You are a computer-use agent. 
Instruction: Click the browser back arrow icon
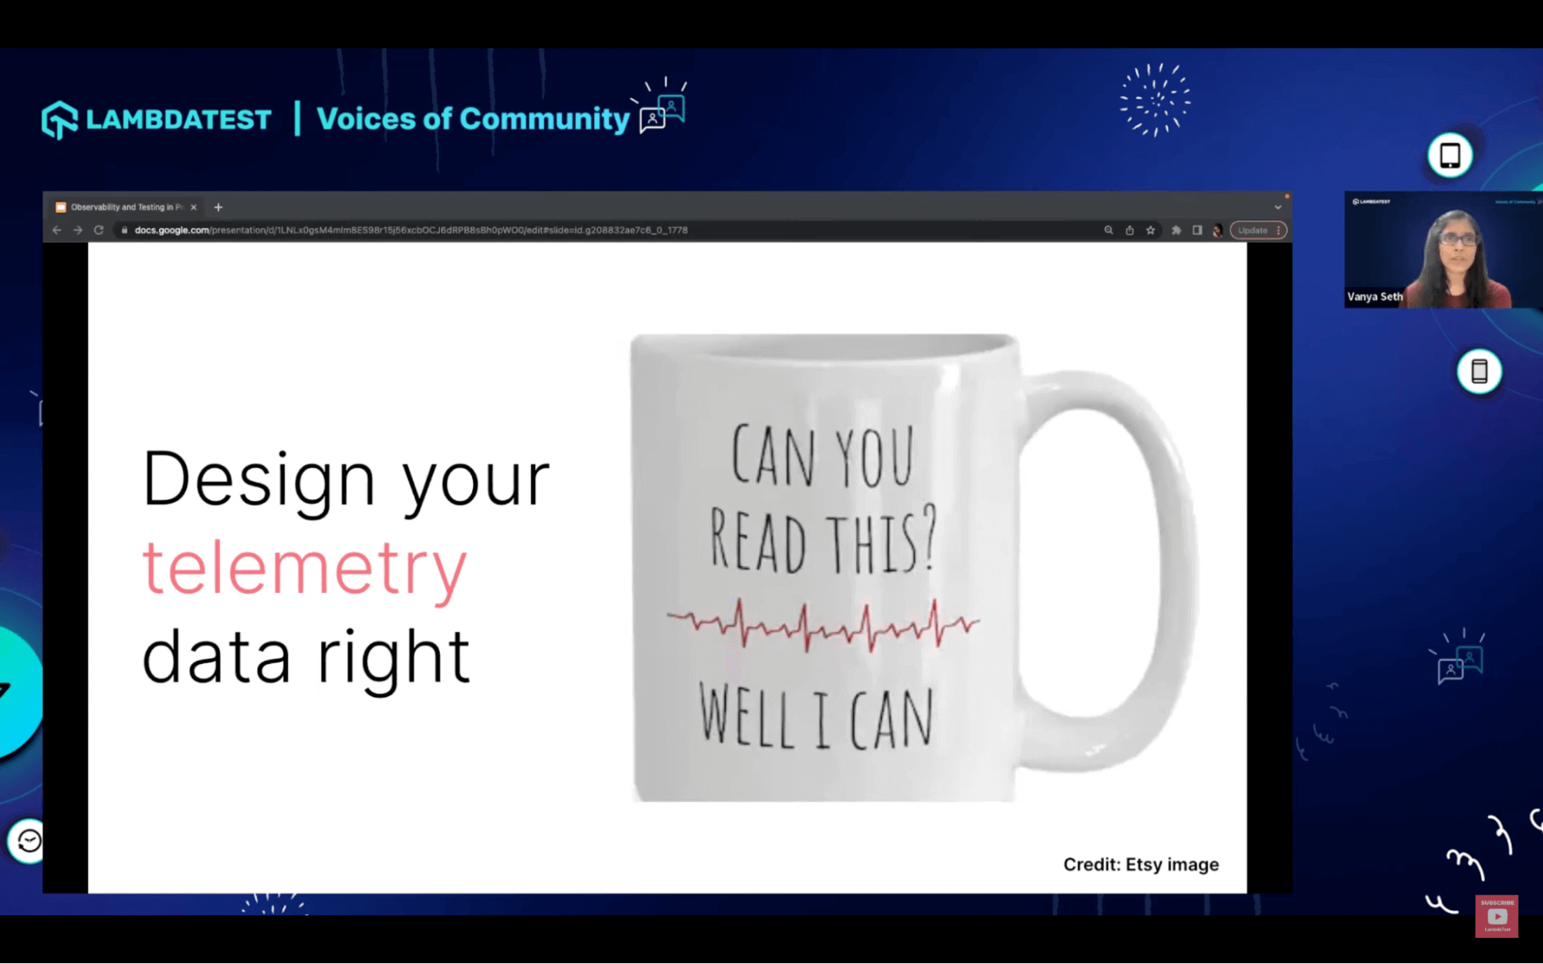tap(56, 230)
